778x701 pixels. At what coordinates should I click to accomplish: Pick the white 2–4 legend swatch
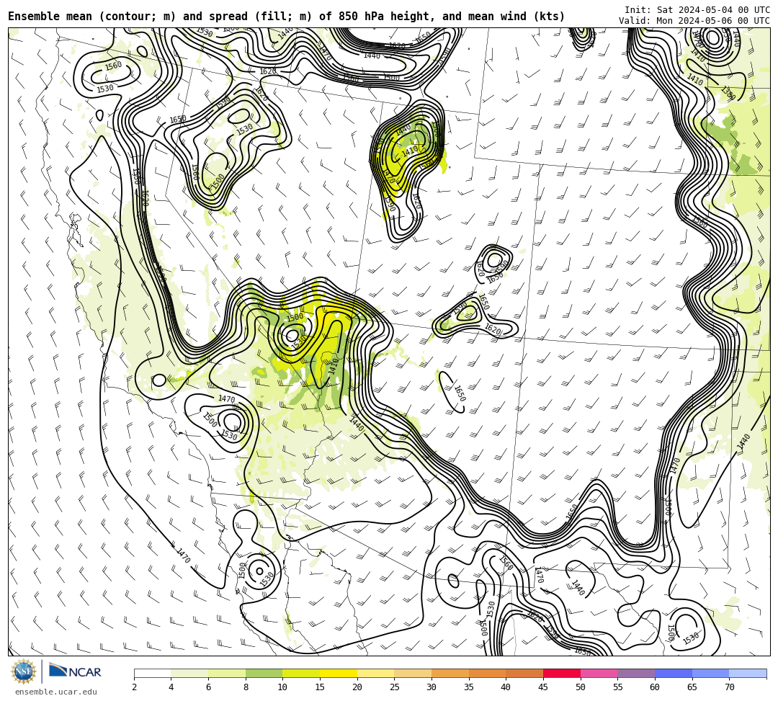(x=152, y=673)
